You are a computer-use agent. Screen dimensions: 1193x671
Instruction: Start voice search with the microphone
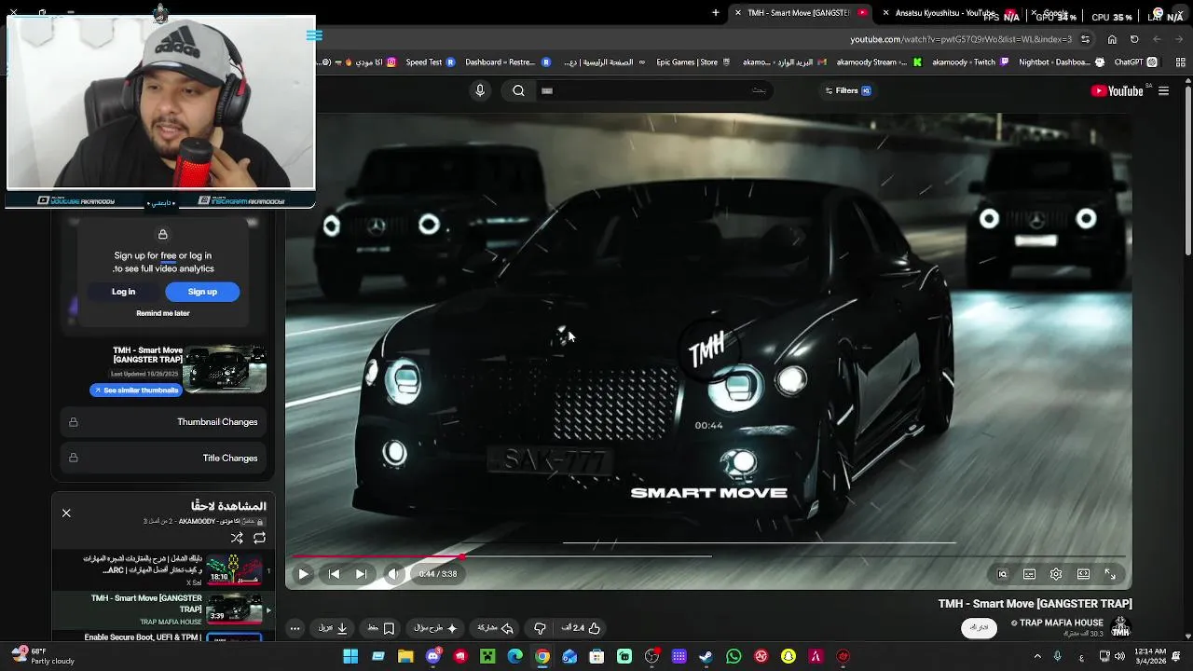tap(480, 90)
